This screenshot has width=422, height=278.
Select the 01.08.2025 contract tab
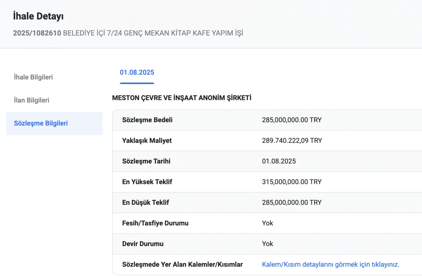137,73
